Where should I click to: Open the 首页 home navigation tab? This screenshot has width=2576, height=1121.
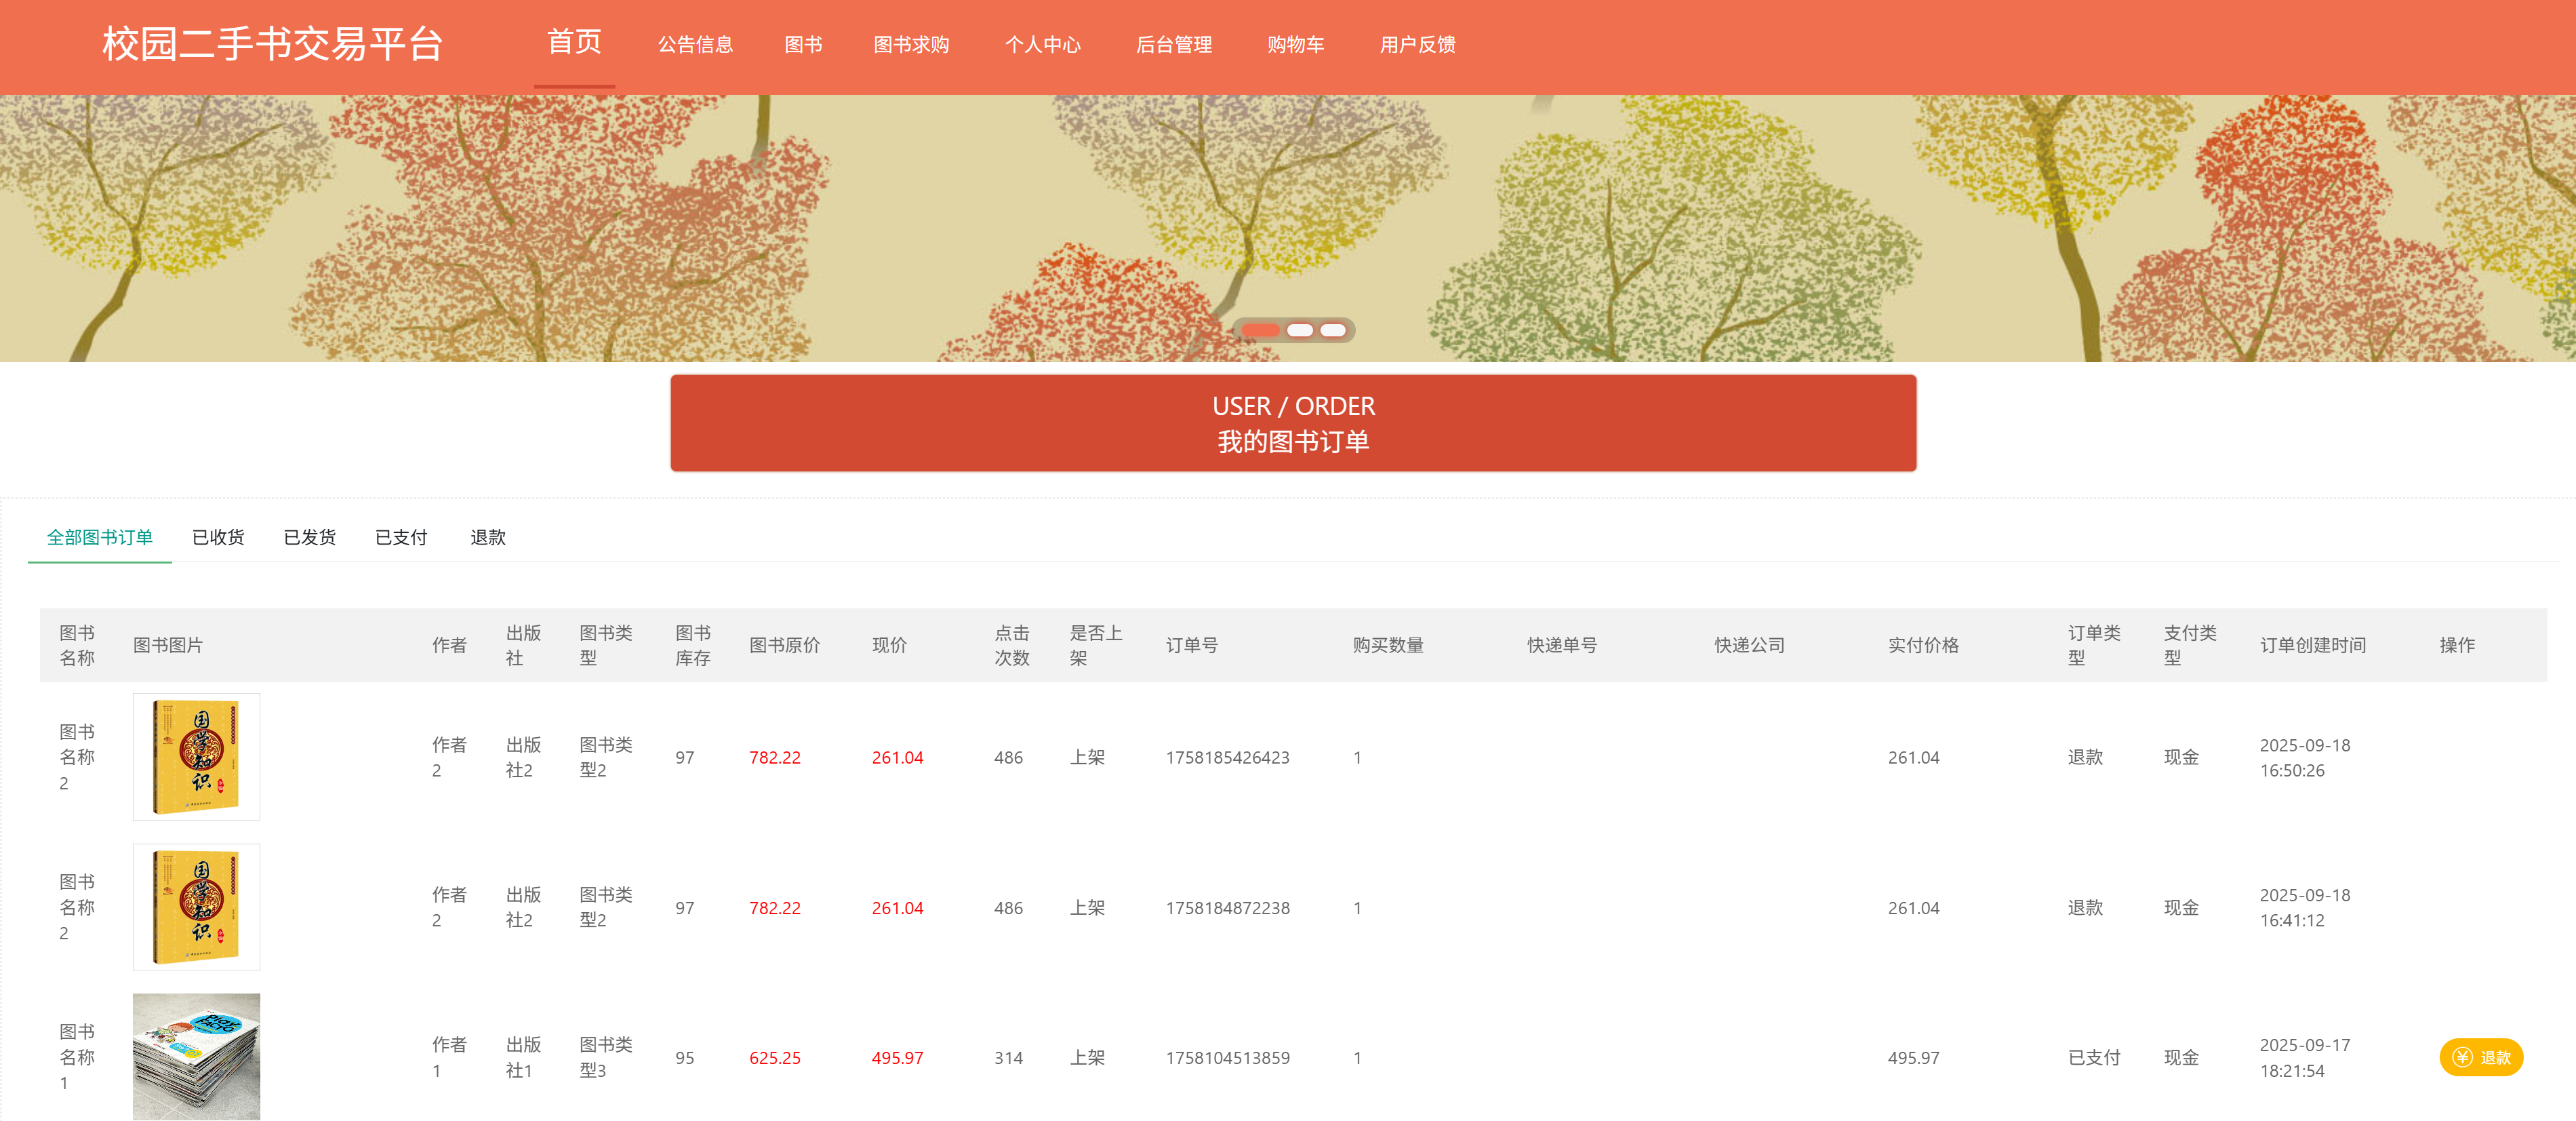[574, 43]
